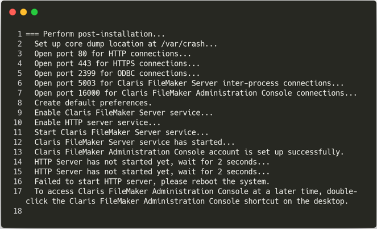377x229 pixels.
Task: Click line 'Open port 80 for HTTP connections'
Action: (x=113, y=54)
